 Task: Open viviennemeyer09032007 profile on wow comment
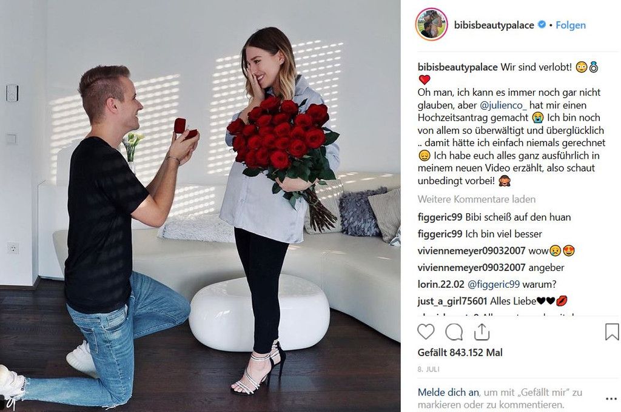pyautogui.click(x=471, y=250)
